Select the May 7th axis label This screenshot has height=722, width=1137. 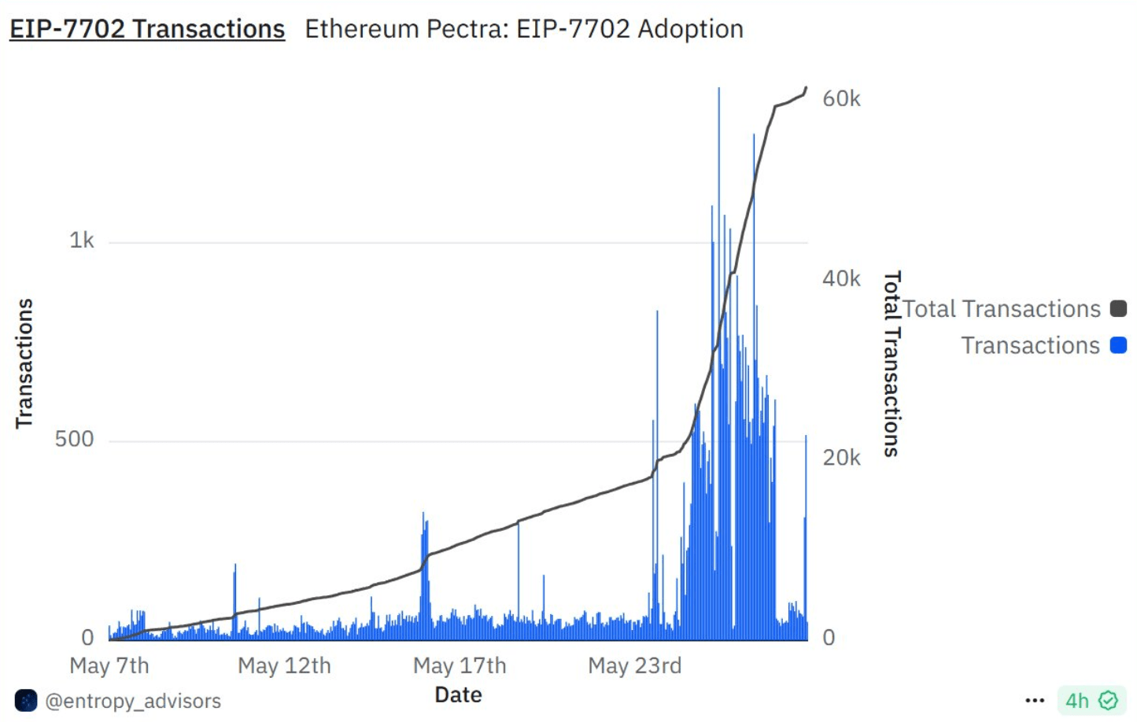click(x=109, y=665)
